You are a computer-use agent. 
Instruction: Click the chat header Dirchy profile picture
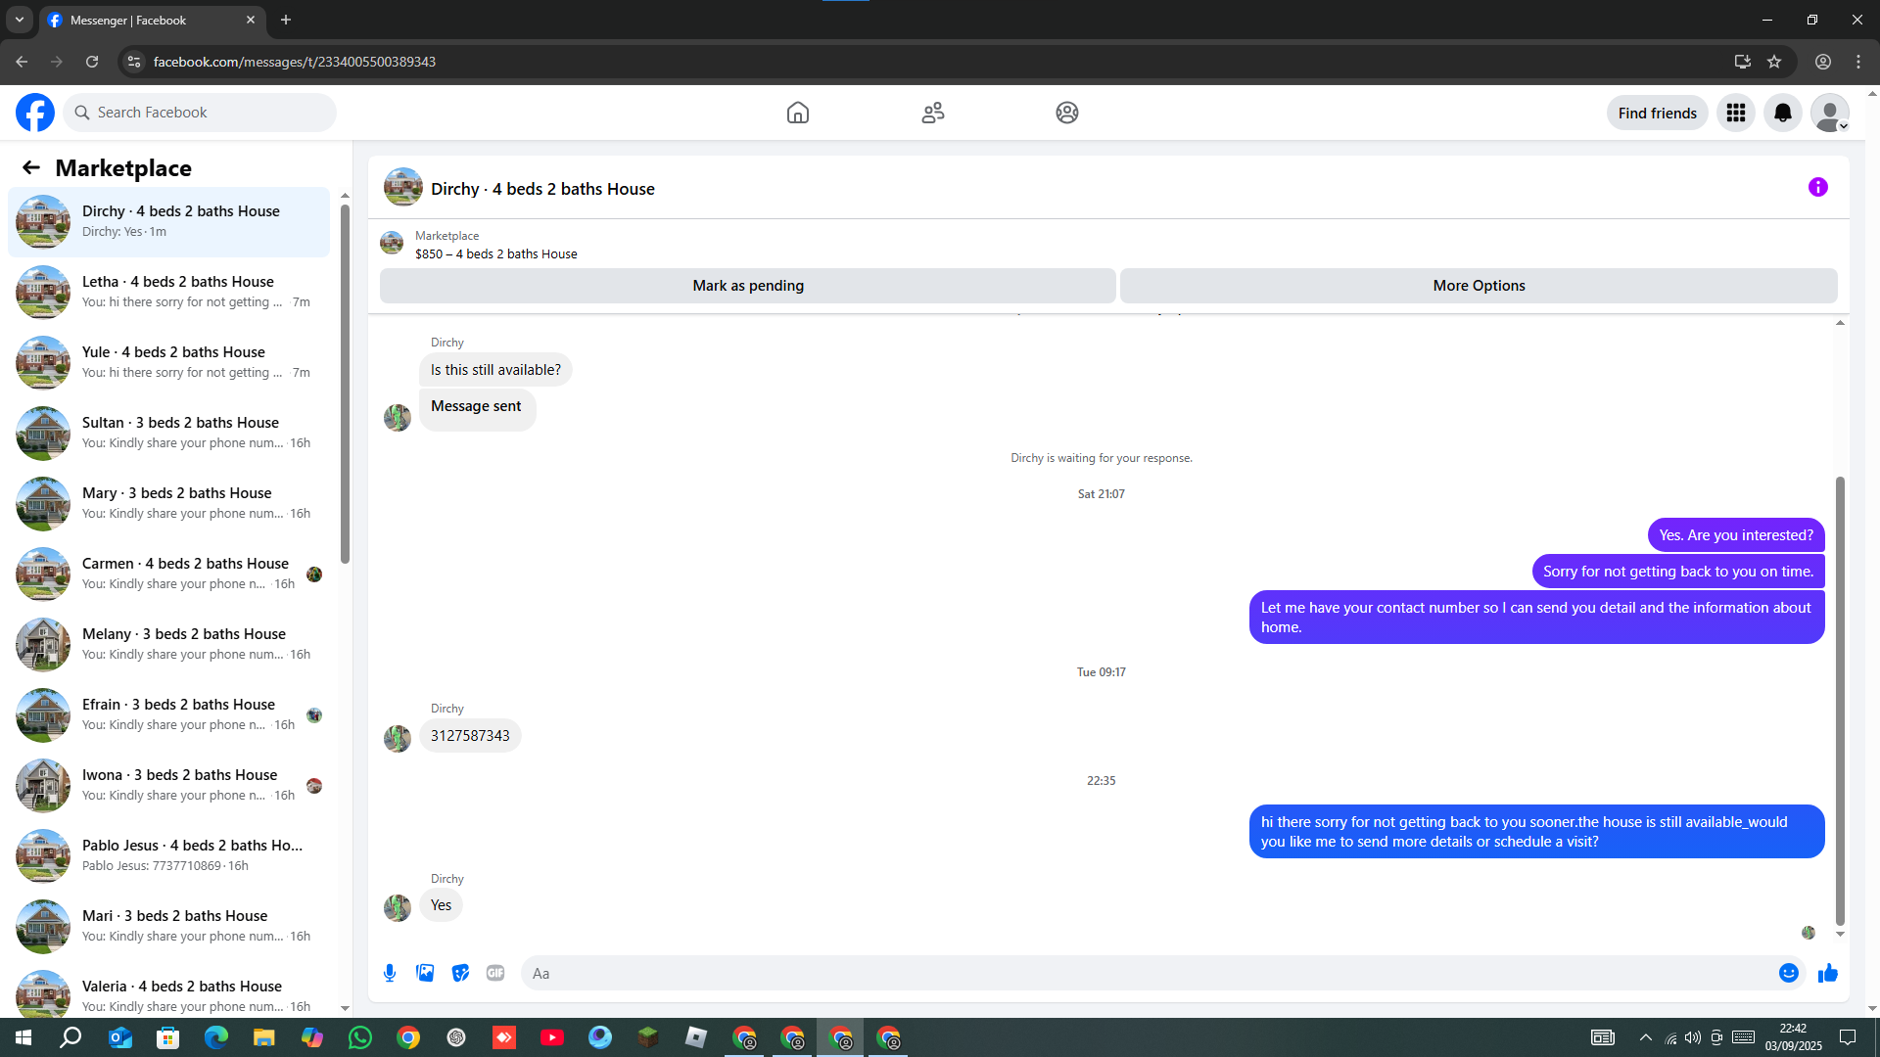point(402,187)
